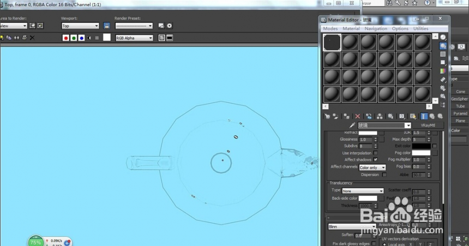Screen dimensions: 469x246
Task: Click Material Editor Options icon
Action: [443, 88]
